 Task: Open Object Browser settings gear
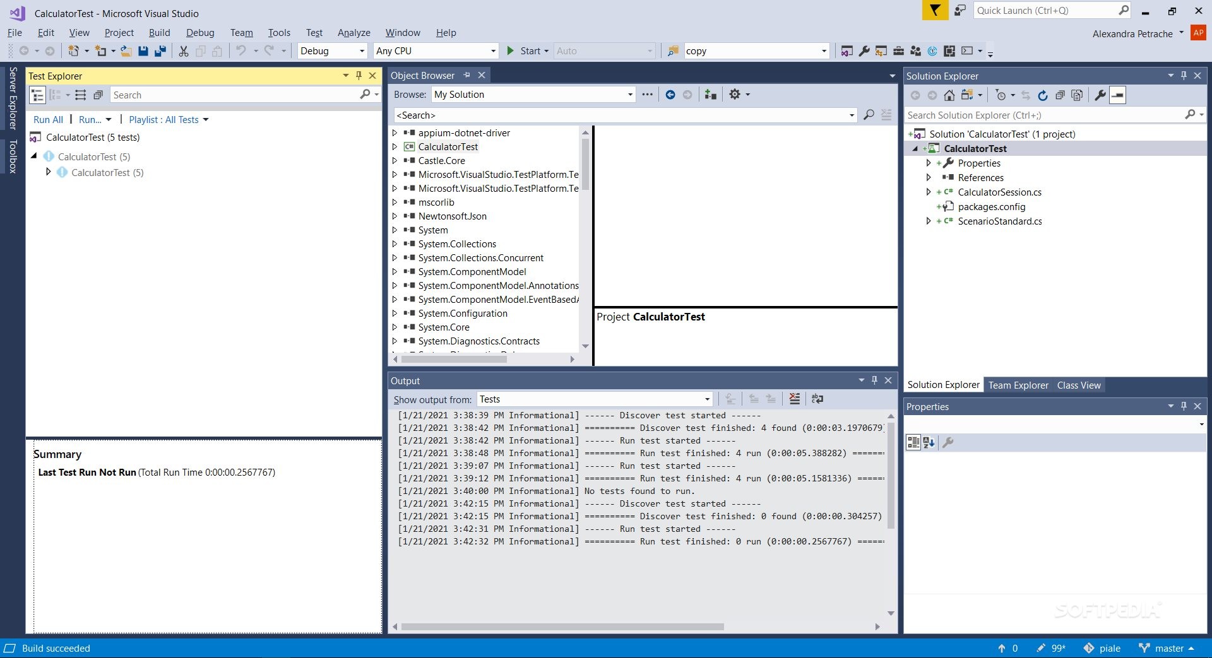point(735,95)
